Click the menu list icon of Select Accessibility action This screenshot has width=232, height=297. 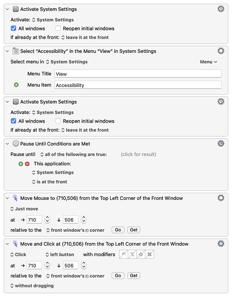(15, 51)
